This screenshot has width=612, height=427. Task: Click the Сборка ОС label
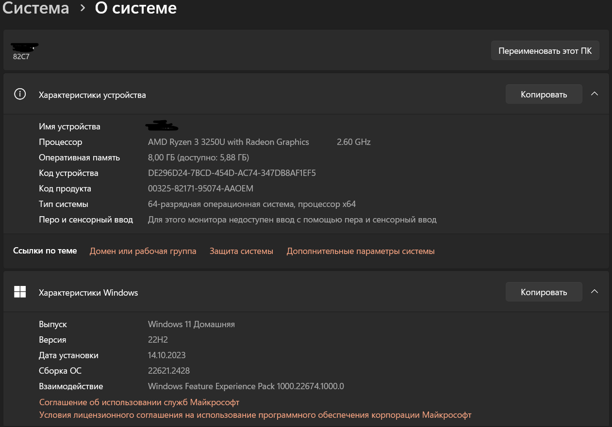pos(60,371)
